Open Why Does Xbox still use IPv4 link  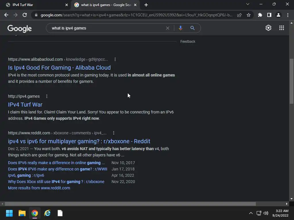coord(56,182)
